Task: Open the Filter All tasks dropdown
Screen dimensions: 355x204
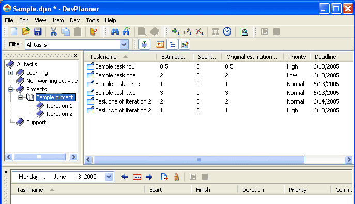Action: (124, 45)
